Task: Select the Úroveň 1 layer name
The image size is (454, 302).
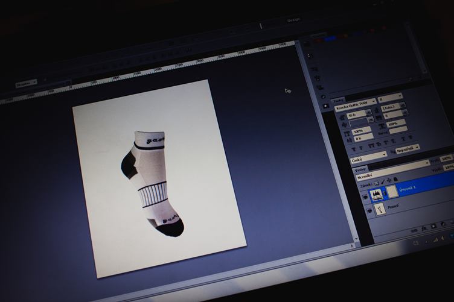Action: pos(408,189)
